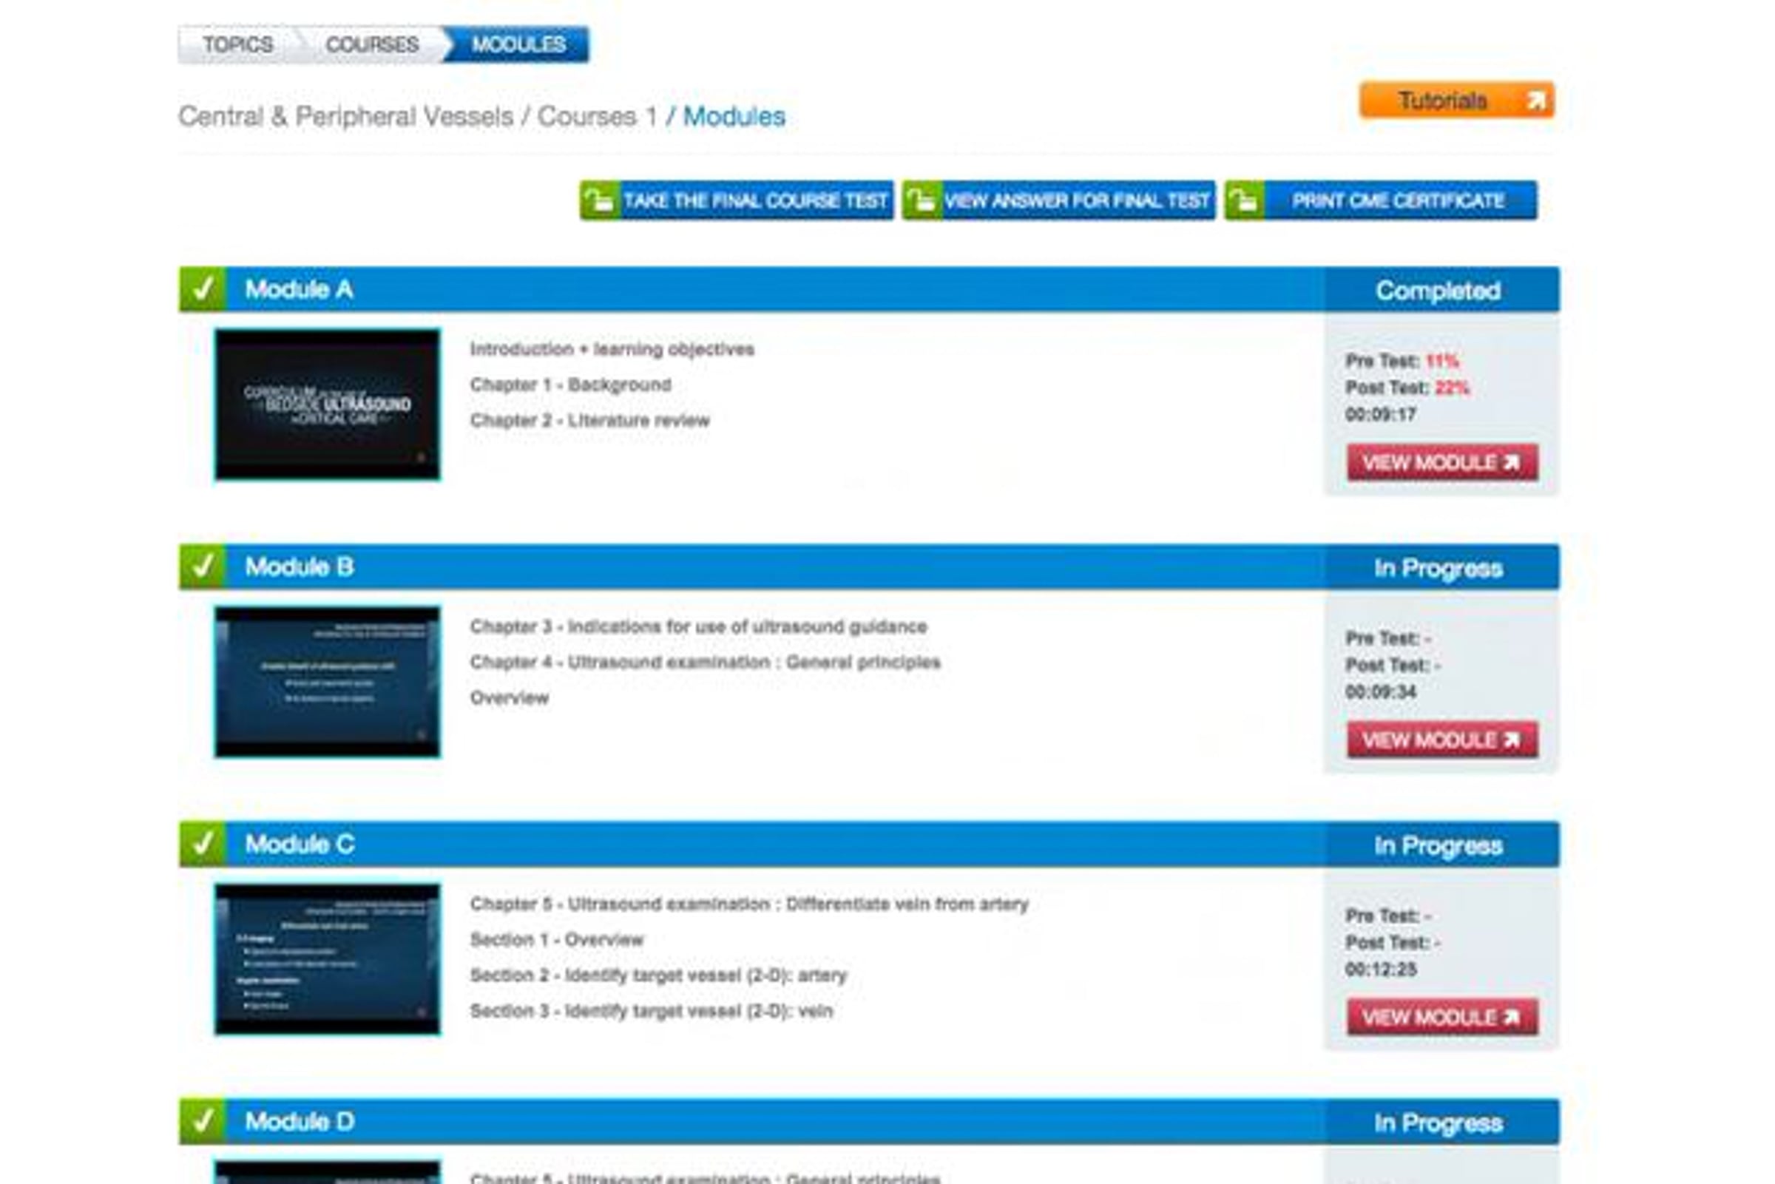Click unlock icon on View Answer button
1775x1184 pixels.
[x=922, y=201]
